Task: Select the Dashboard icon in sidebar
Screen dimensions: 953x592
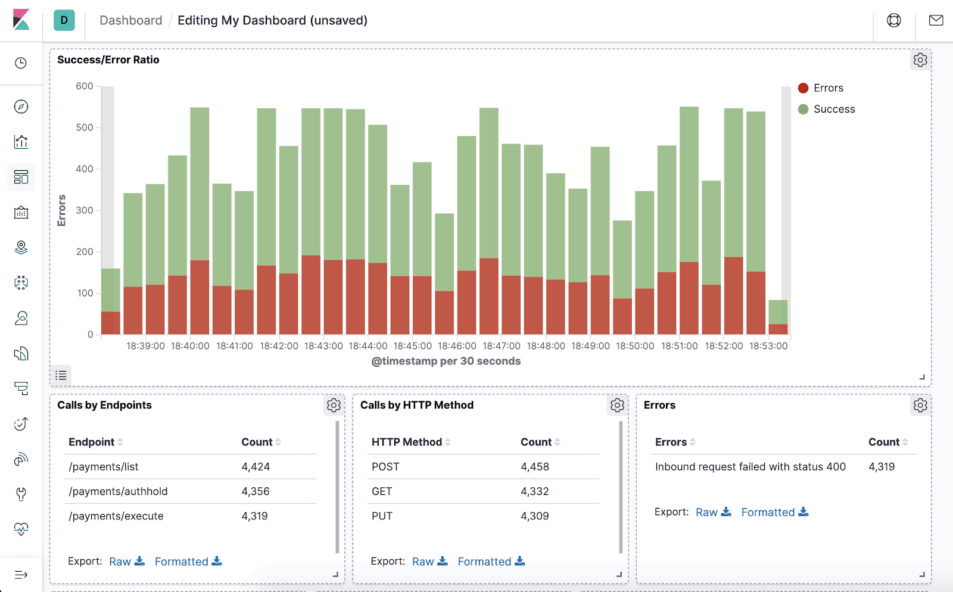Action: [21, 177]
